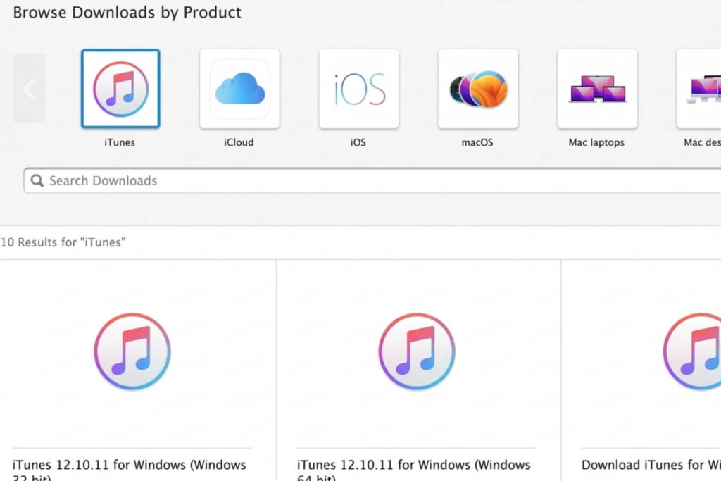721x481 pixels.
Task: Select the macOS product icon
Action: [478, 89]
